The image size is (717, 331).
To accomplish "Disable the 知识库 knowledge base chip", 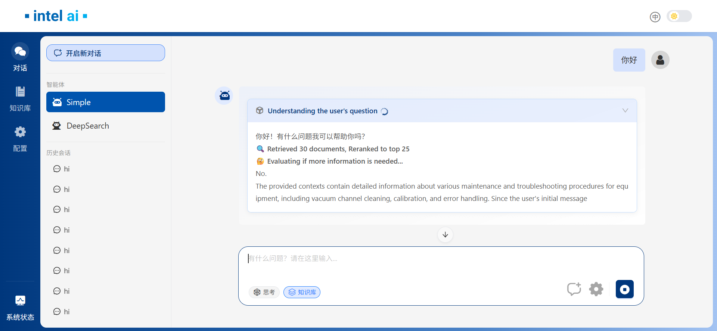I will click(302, 292).
